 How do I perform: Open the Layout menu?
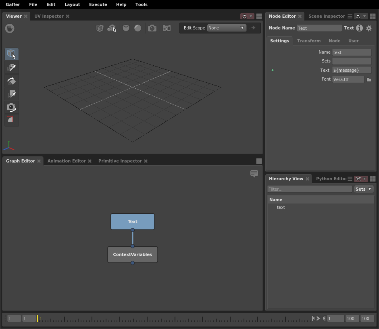pyautogui.click(x=72, y=4)
